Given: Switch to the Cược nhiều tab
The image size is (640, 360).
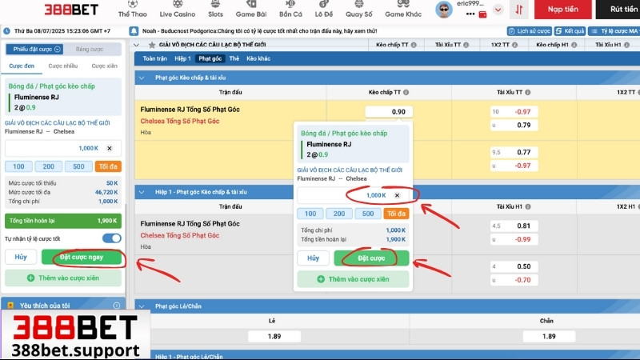Looking at the screenshot, I should point(62,66).
